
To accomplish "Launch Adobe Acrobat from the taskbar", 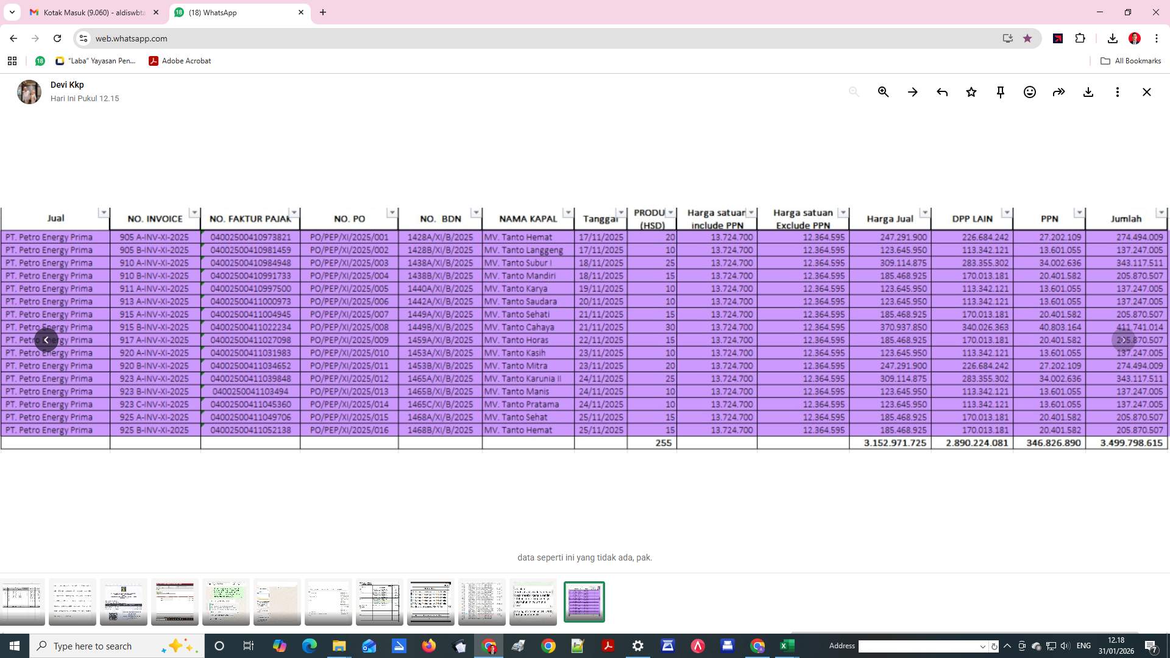I will 608,645.
